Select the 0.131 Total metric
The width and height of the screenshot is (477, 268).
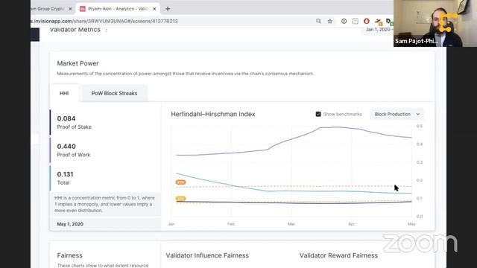pos(105,178)
